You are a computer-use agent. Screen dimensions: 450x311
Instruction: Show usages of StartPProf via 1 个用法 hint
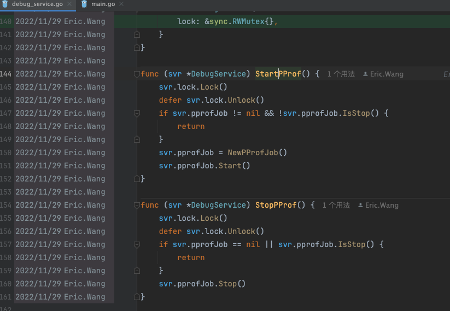[x=341, y=74]
